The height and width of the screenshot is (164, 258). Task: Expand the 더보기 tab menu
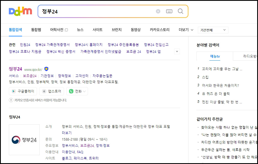coord(186,30)
